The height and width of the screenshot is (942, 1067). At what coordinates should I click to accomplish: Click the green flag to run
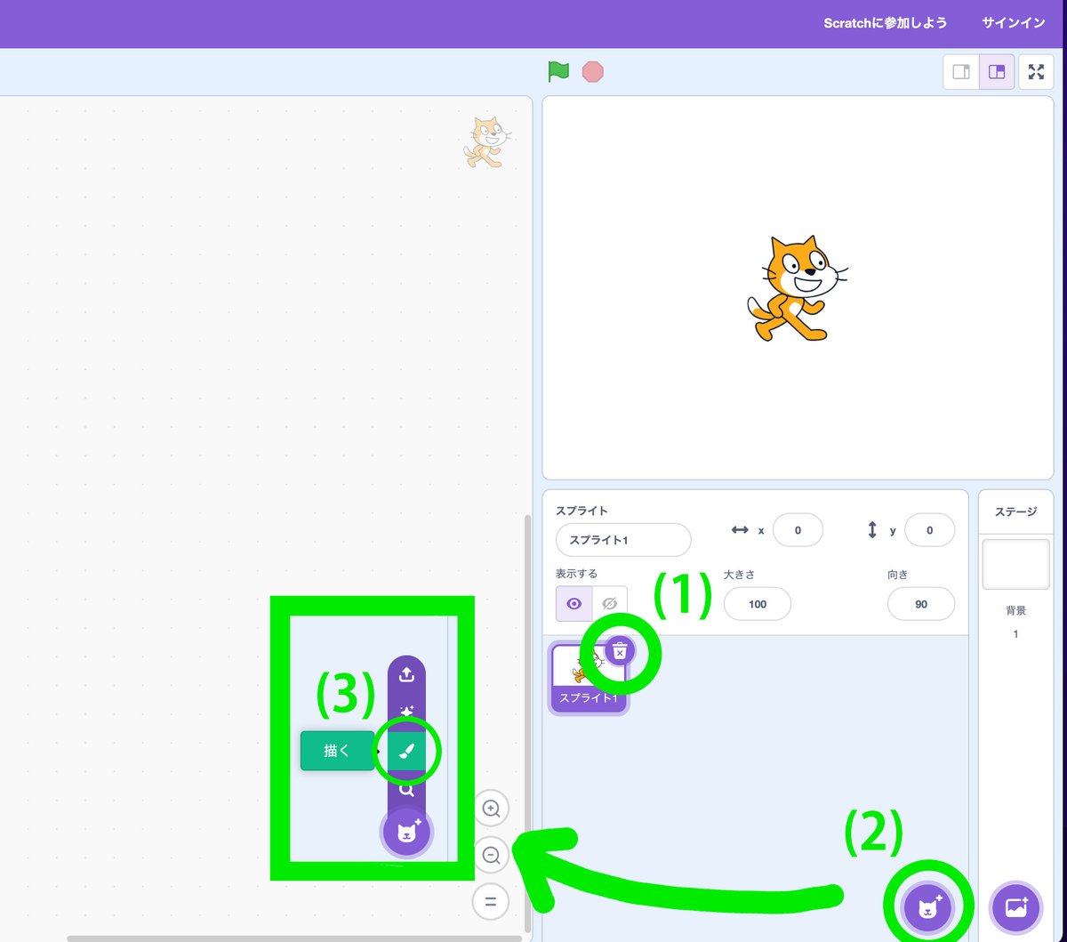558,71
